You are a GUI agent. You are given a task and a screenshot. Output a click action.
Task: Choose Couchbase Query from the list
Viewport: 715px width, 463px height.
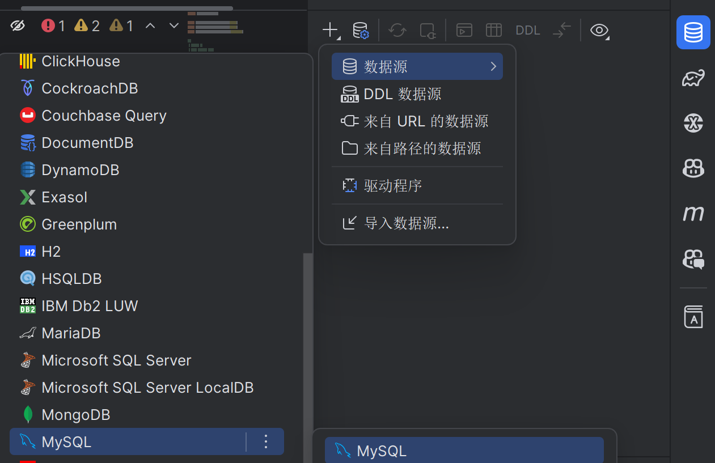[x=147, y=116]
